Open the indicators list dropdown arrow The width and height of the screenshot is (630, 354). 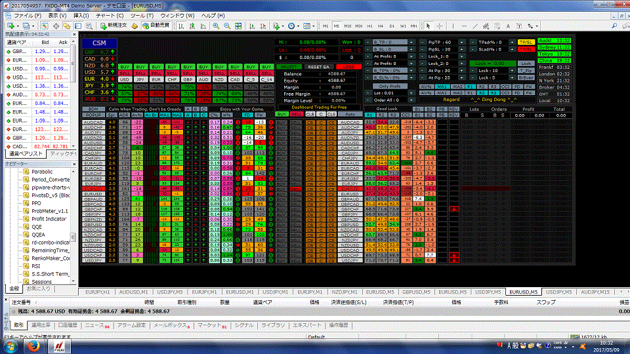coord(282,26)
